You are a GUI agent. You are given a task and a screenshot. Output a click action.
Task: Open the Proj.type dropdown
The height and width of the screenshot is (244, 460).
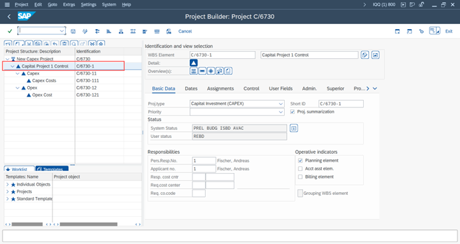(281, 103)
